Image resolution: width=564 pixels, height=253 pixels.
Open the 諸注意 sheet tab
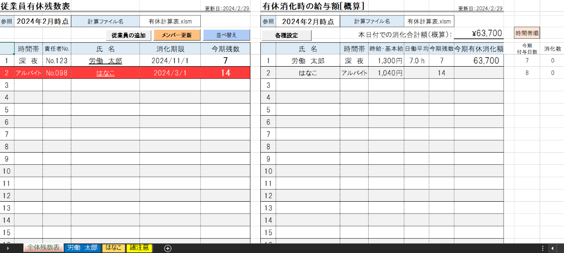[139, 248]
